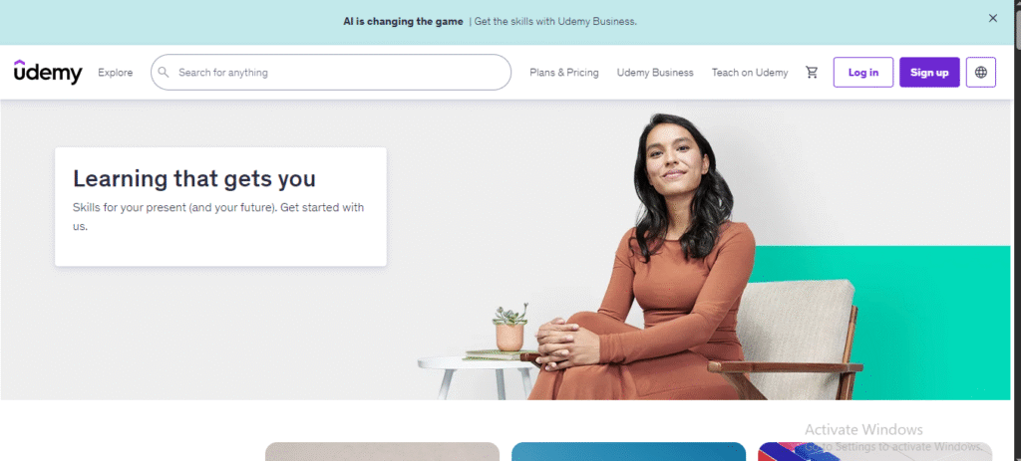1021x461 pixels.
Task: Select the red and blue course card
Action: pyautogui.click(x=874, y=452)
